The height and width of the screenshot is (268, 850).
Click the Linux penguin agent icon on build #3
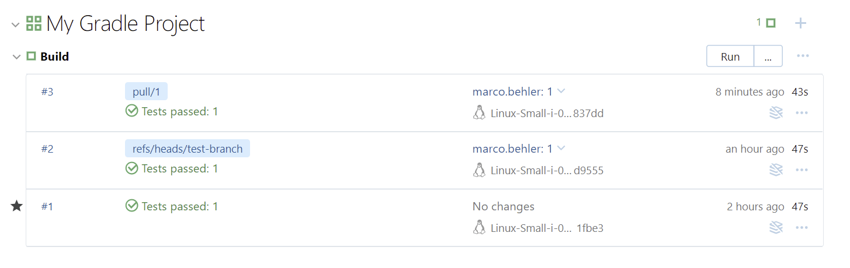point(479,112)
